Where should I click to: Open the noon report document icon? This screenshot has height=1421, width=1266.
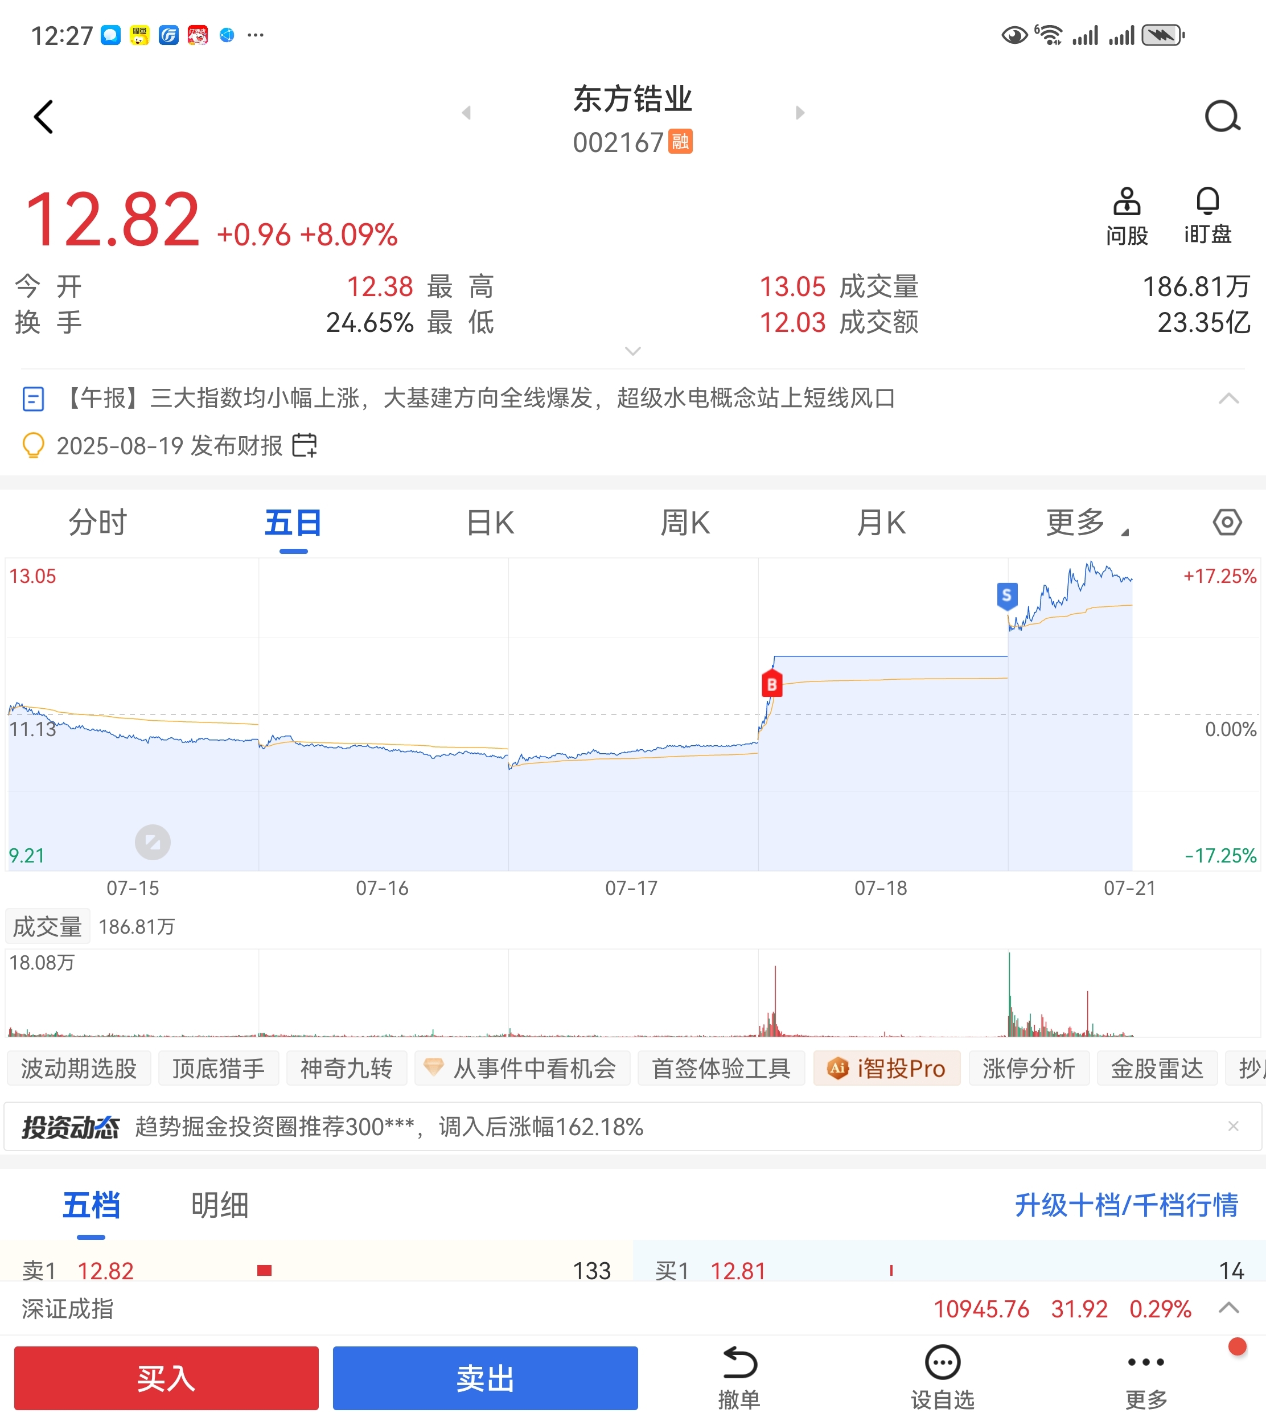34,399
